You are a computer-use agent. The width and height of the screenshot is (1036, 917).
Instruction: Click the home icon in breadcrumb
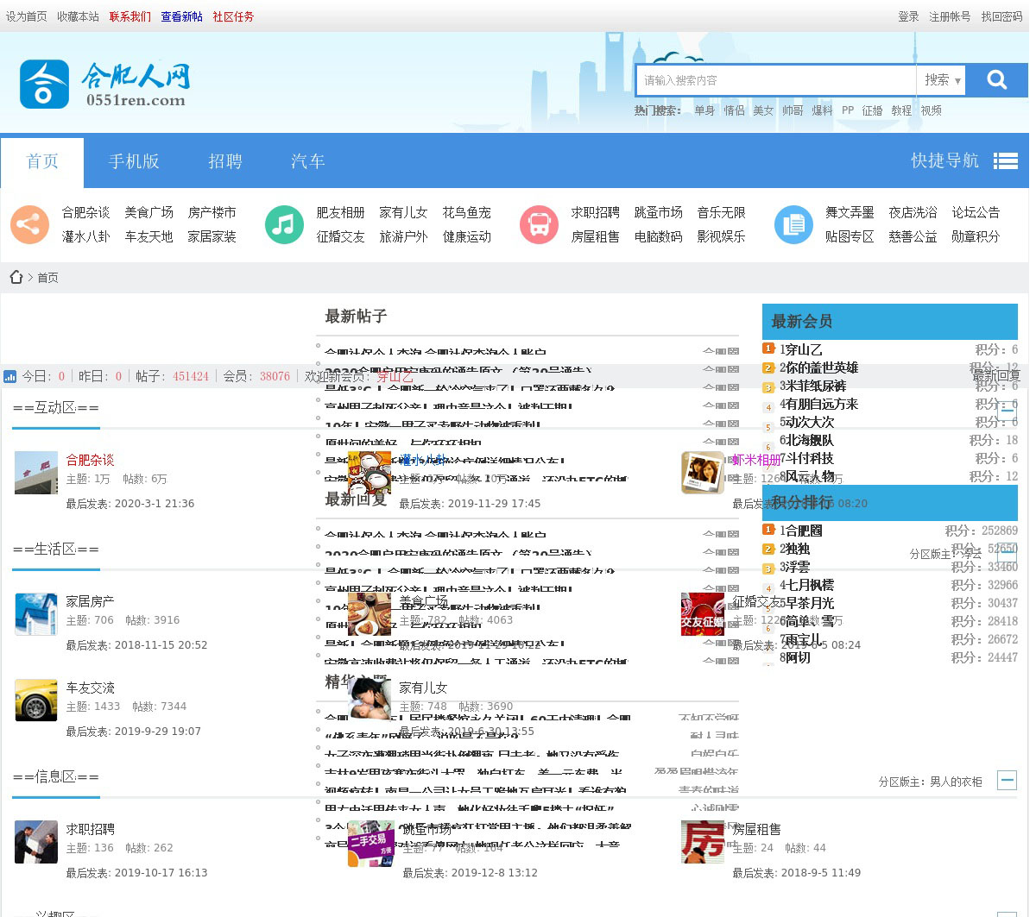16,277
